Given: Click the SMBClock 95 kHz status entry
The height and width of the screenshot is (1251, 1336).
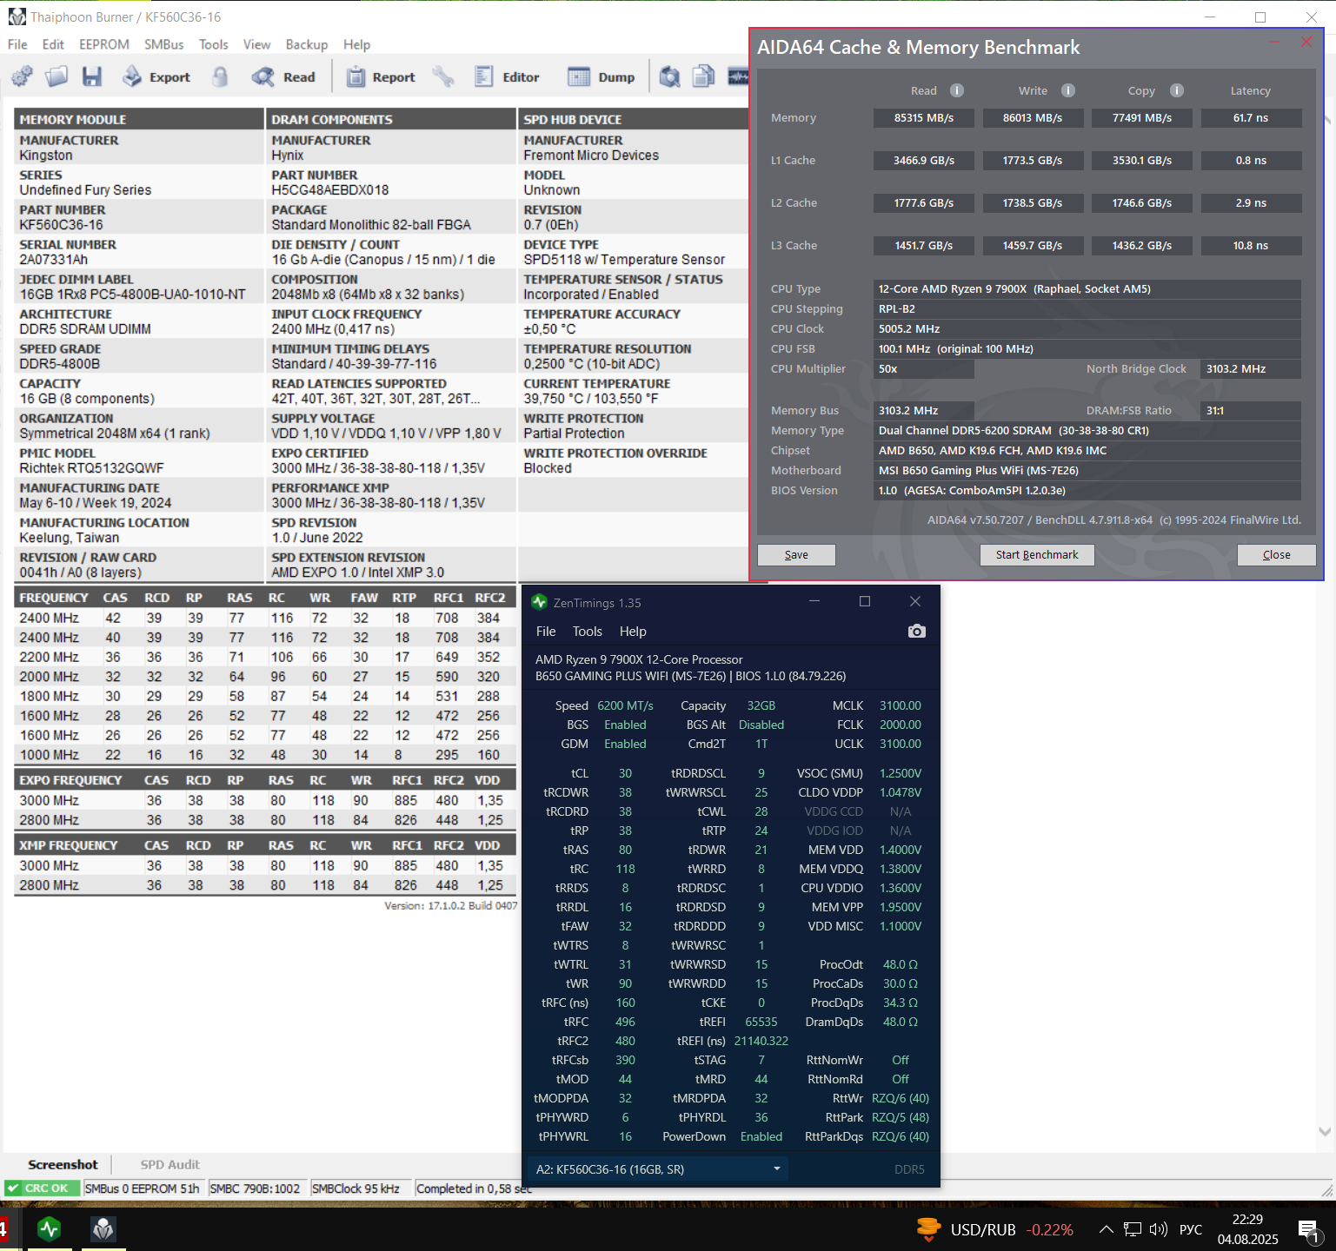Looking at the screenshot, I should 356,1188.
